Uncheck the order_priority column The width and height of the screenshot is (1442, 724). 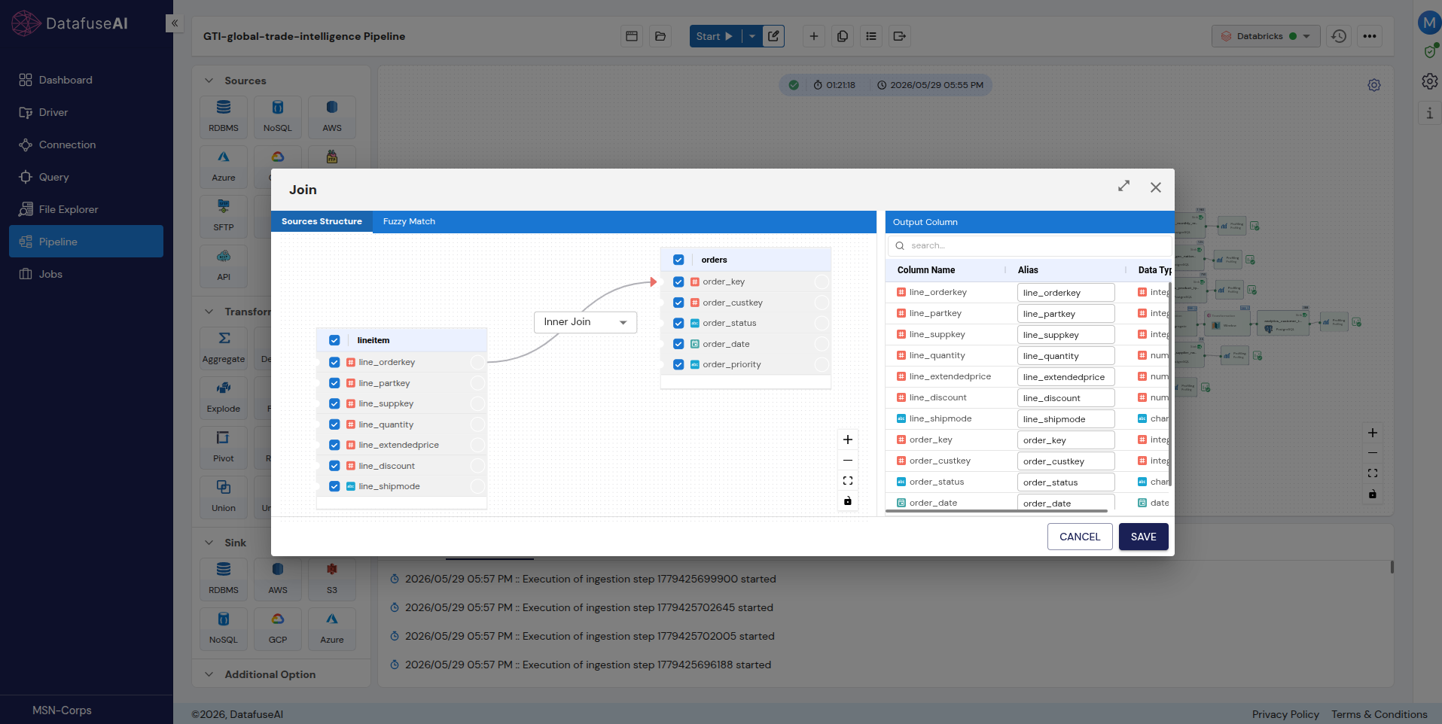click(678, 364)
